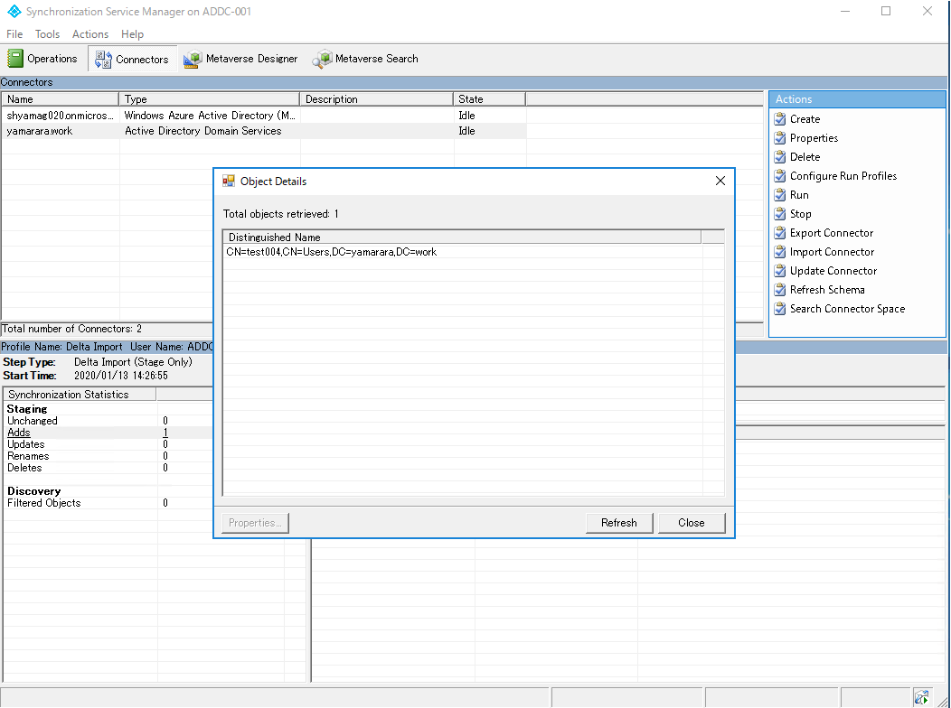Select Export Connector action
The image size is (951, 708).
tap(831, 232)
